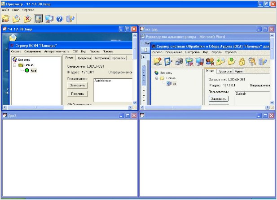Click the monitor screen icon in main toolbar
Image resolution: width=277 pixels, height=200 pixels.
pyautogui.click(x=38, y=19)
